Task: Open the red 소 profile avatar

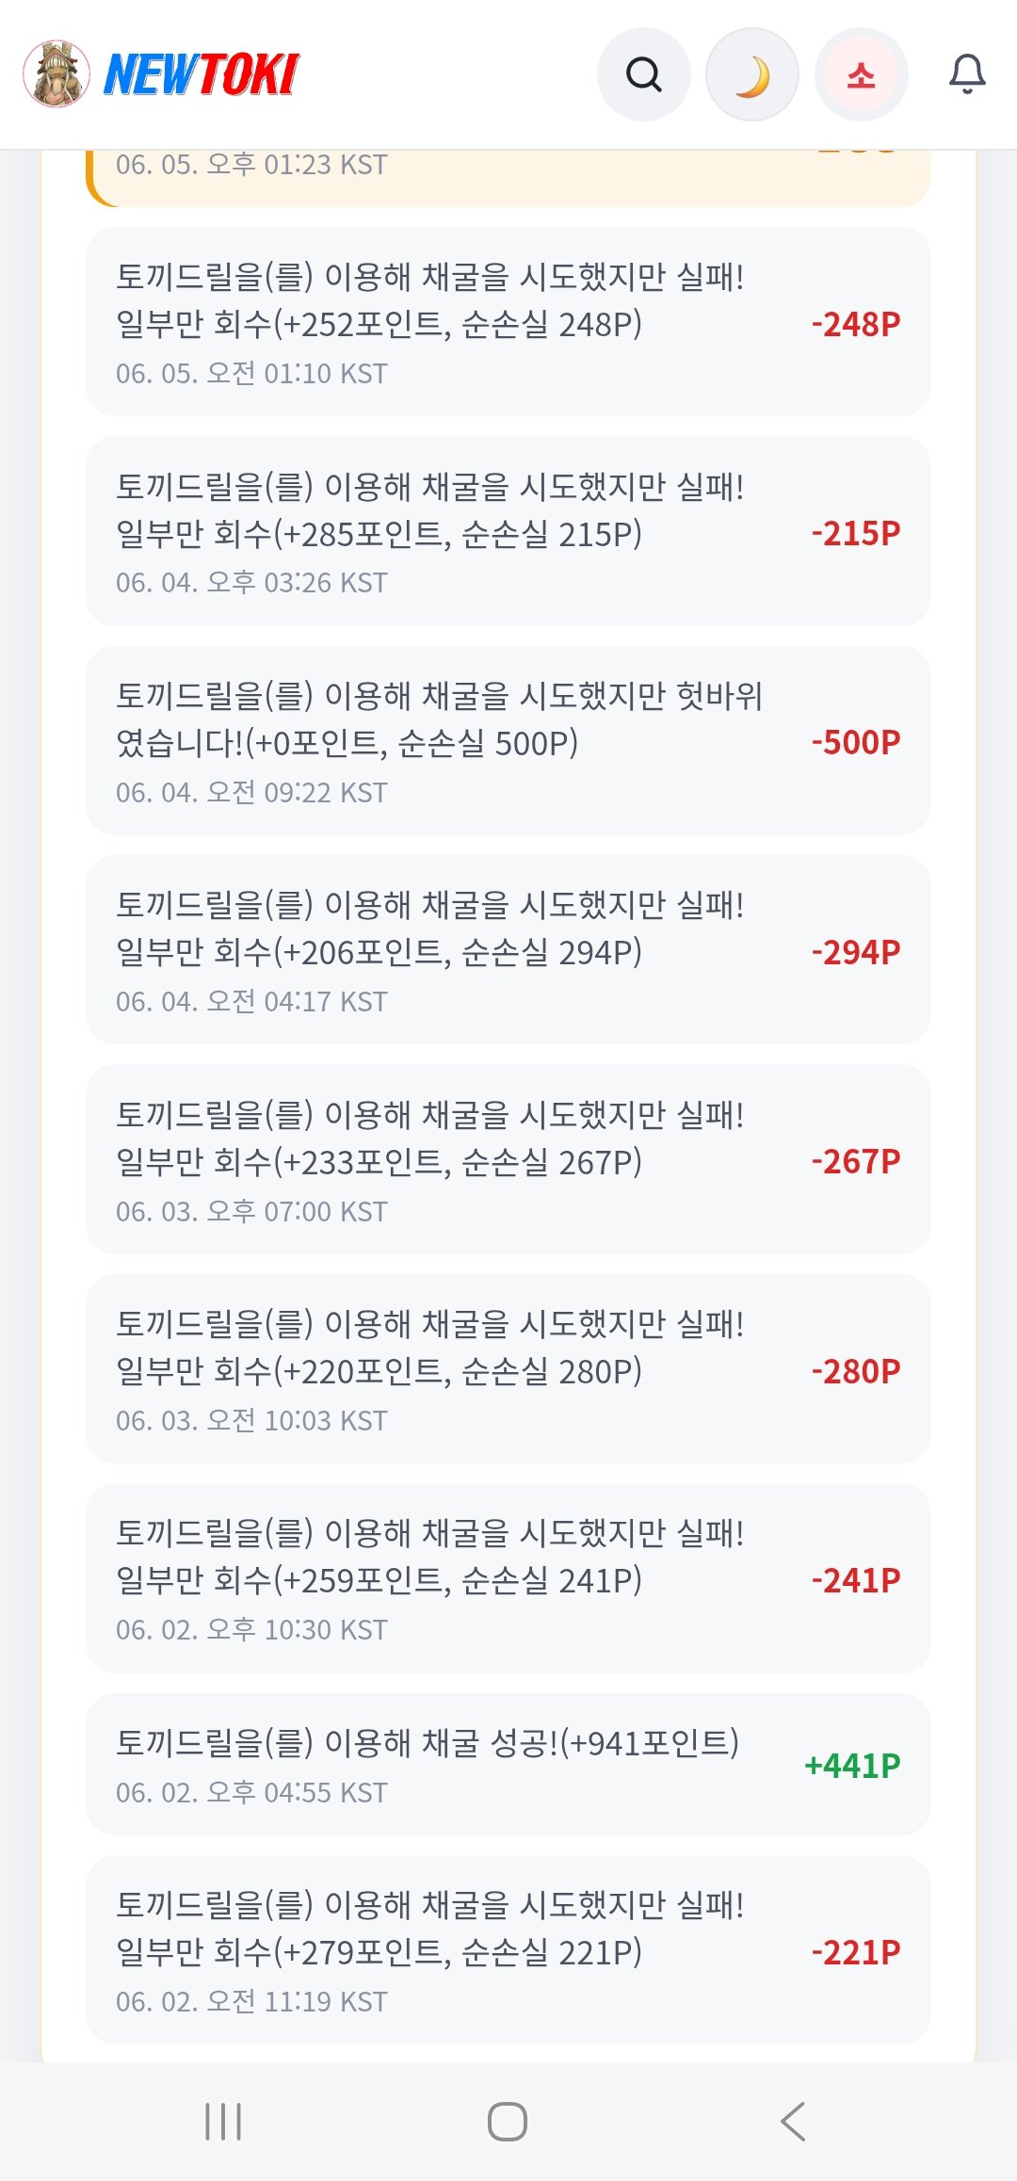Action: point(861,74)
